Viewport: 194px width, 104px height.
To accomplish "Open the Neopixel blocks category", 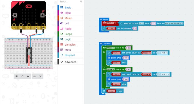I will 71,55.
